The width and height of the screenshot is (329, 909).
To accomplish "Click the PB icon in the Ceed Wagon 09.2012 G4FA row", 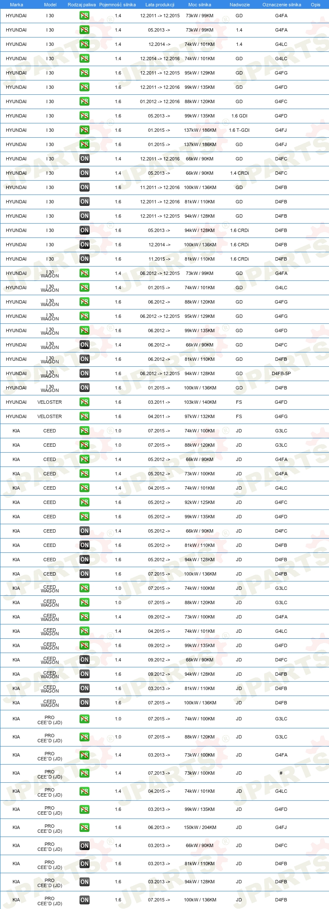I will click(85, 617).
